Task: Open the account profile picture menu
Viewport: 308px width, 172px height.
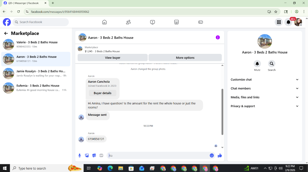Action: point(298,22)
